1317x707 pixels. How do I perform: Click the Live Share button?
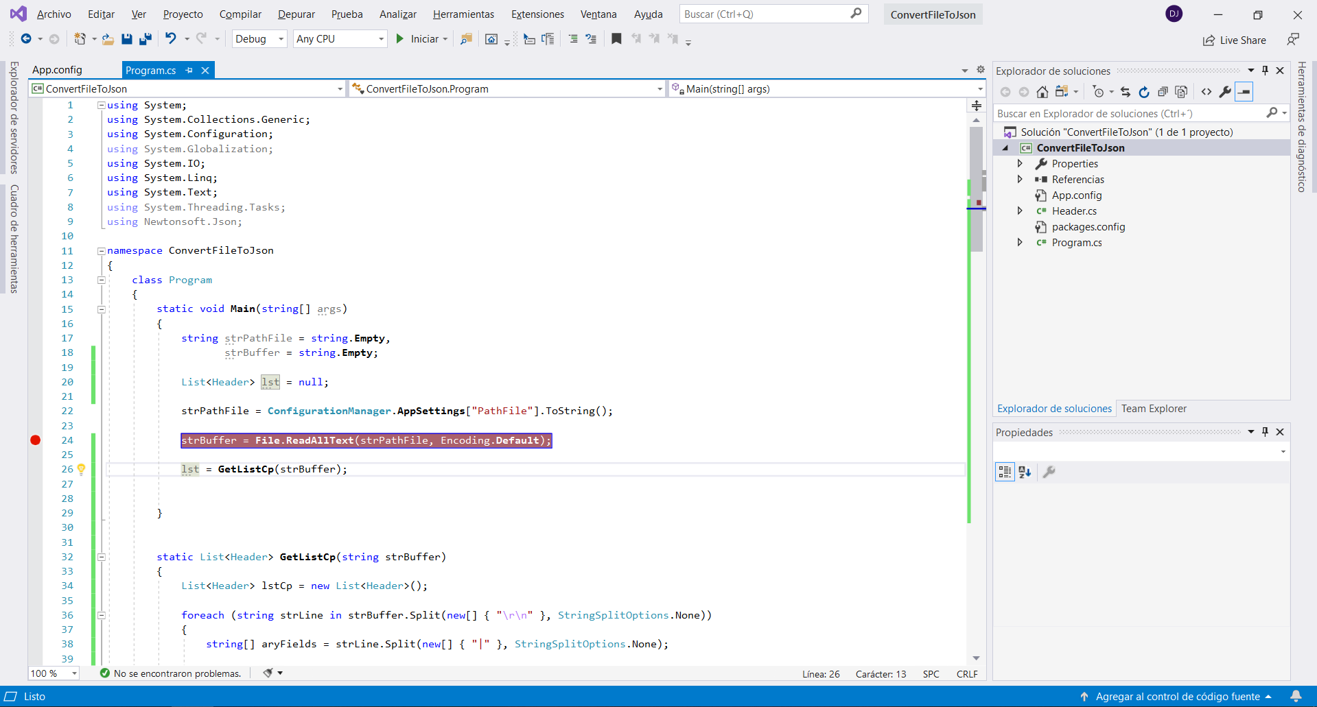pyautogui.click(x=1235, y=40)
